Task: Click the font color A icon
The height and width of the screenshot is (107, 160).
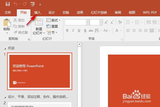Action: click(x=117, y=30)
